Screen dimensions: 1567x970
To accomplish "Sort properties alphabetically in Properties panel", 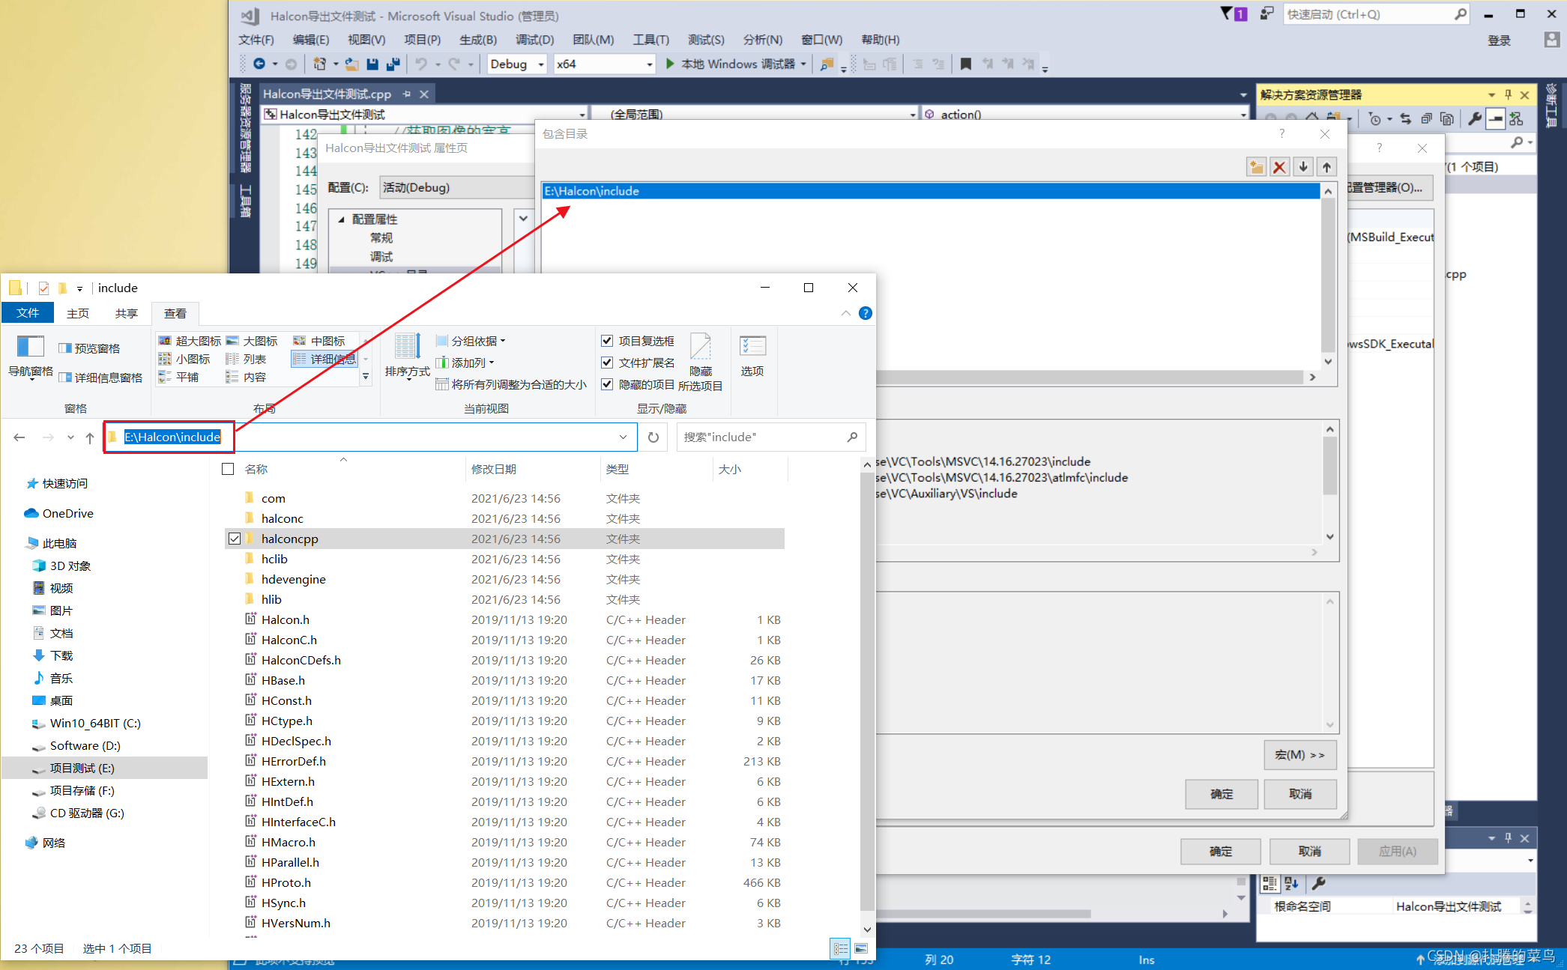I will point(1291,884).
